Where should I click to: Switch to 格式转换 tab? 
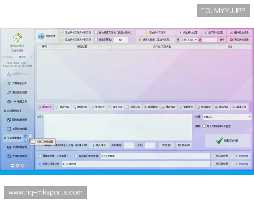(204, 107)
